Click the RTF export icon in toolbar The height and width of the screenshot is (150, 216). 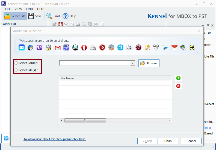point(84,24)
